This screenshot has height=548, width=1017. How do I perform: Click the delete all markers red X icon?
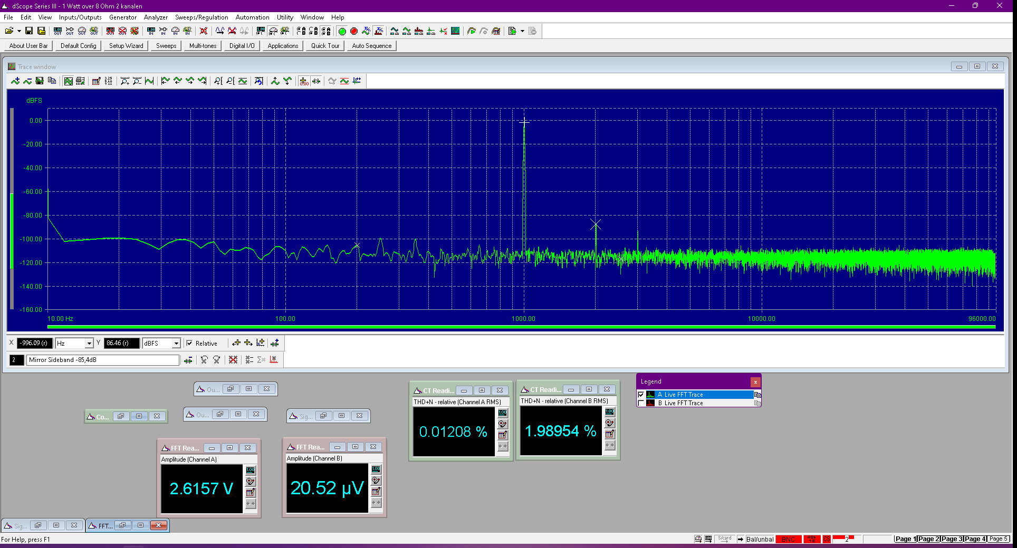(233, 359)
